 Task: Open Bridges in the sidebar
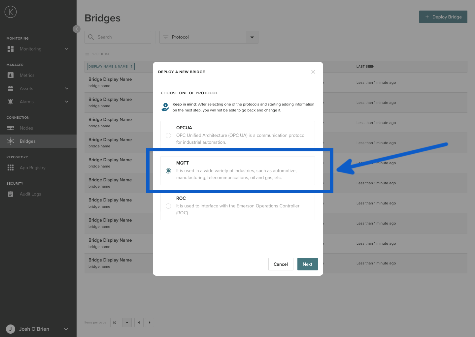(28, 141)
